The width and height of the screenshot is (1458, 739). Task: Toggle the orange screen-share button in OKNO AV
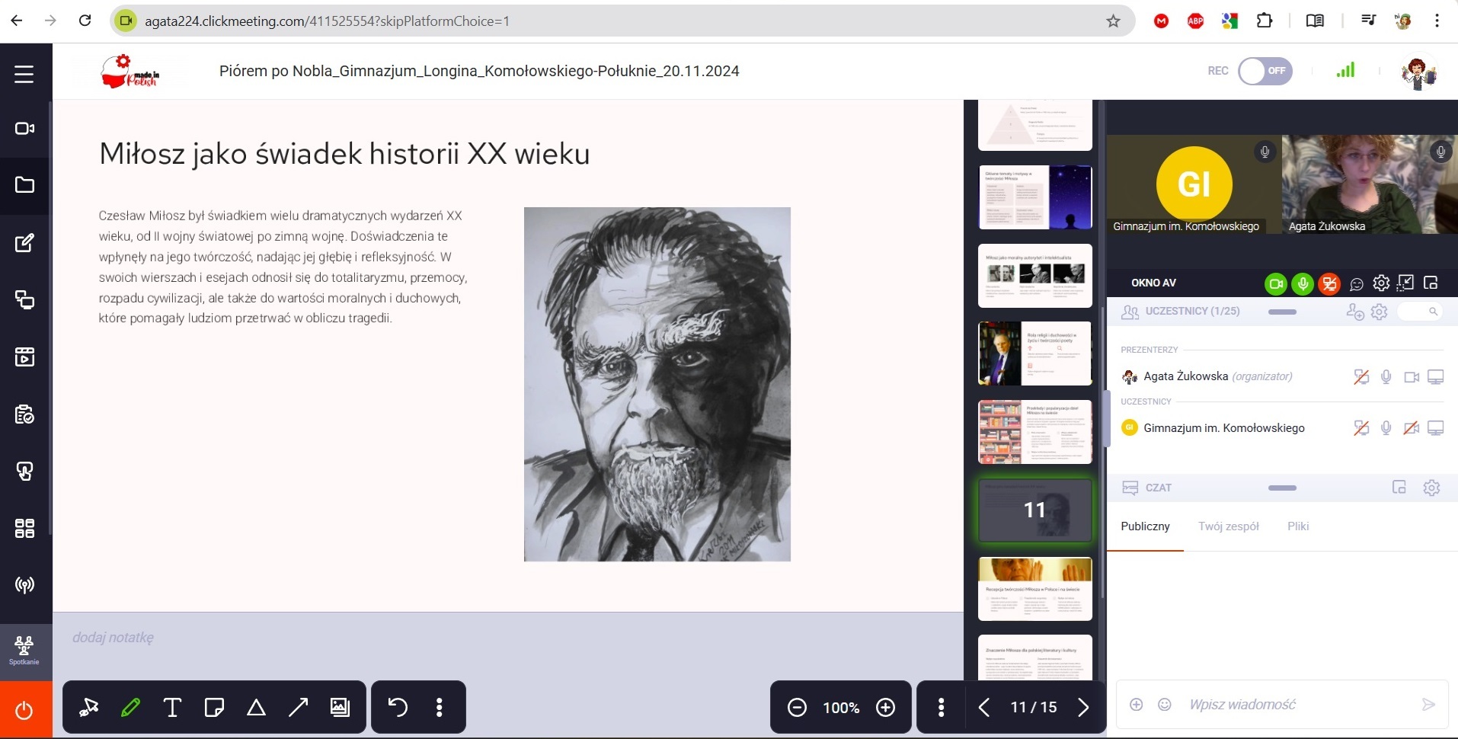coord(1330,284)
